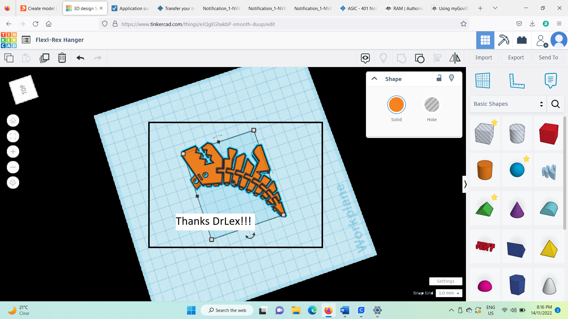
Task: Open the Basic Shapes dropdown
Action: [508, 104]
